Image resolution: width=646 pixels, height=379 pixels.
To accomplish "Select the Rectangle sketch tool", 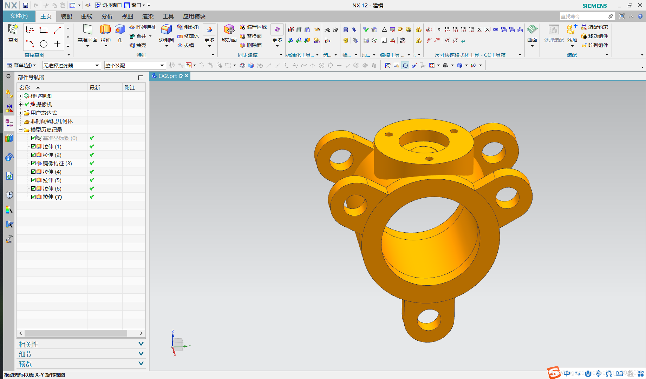I will [x=44, y=30].
